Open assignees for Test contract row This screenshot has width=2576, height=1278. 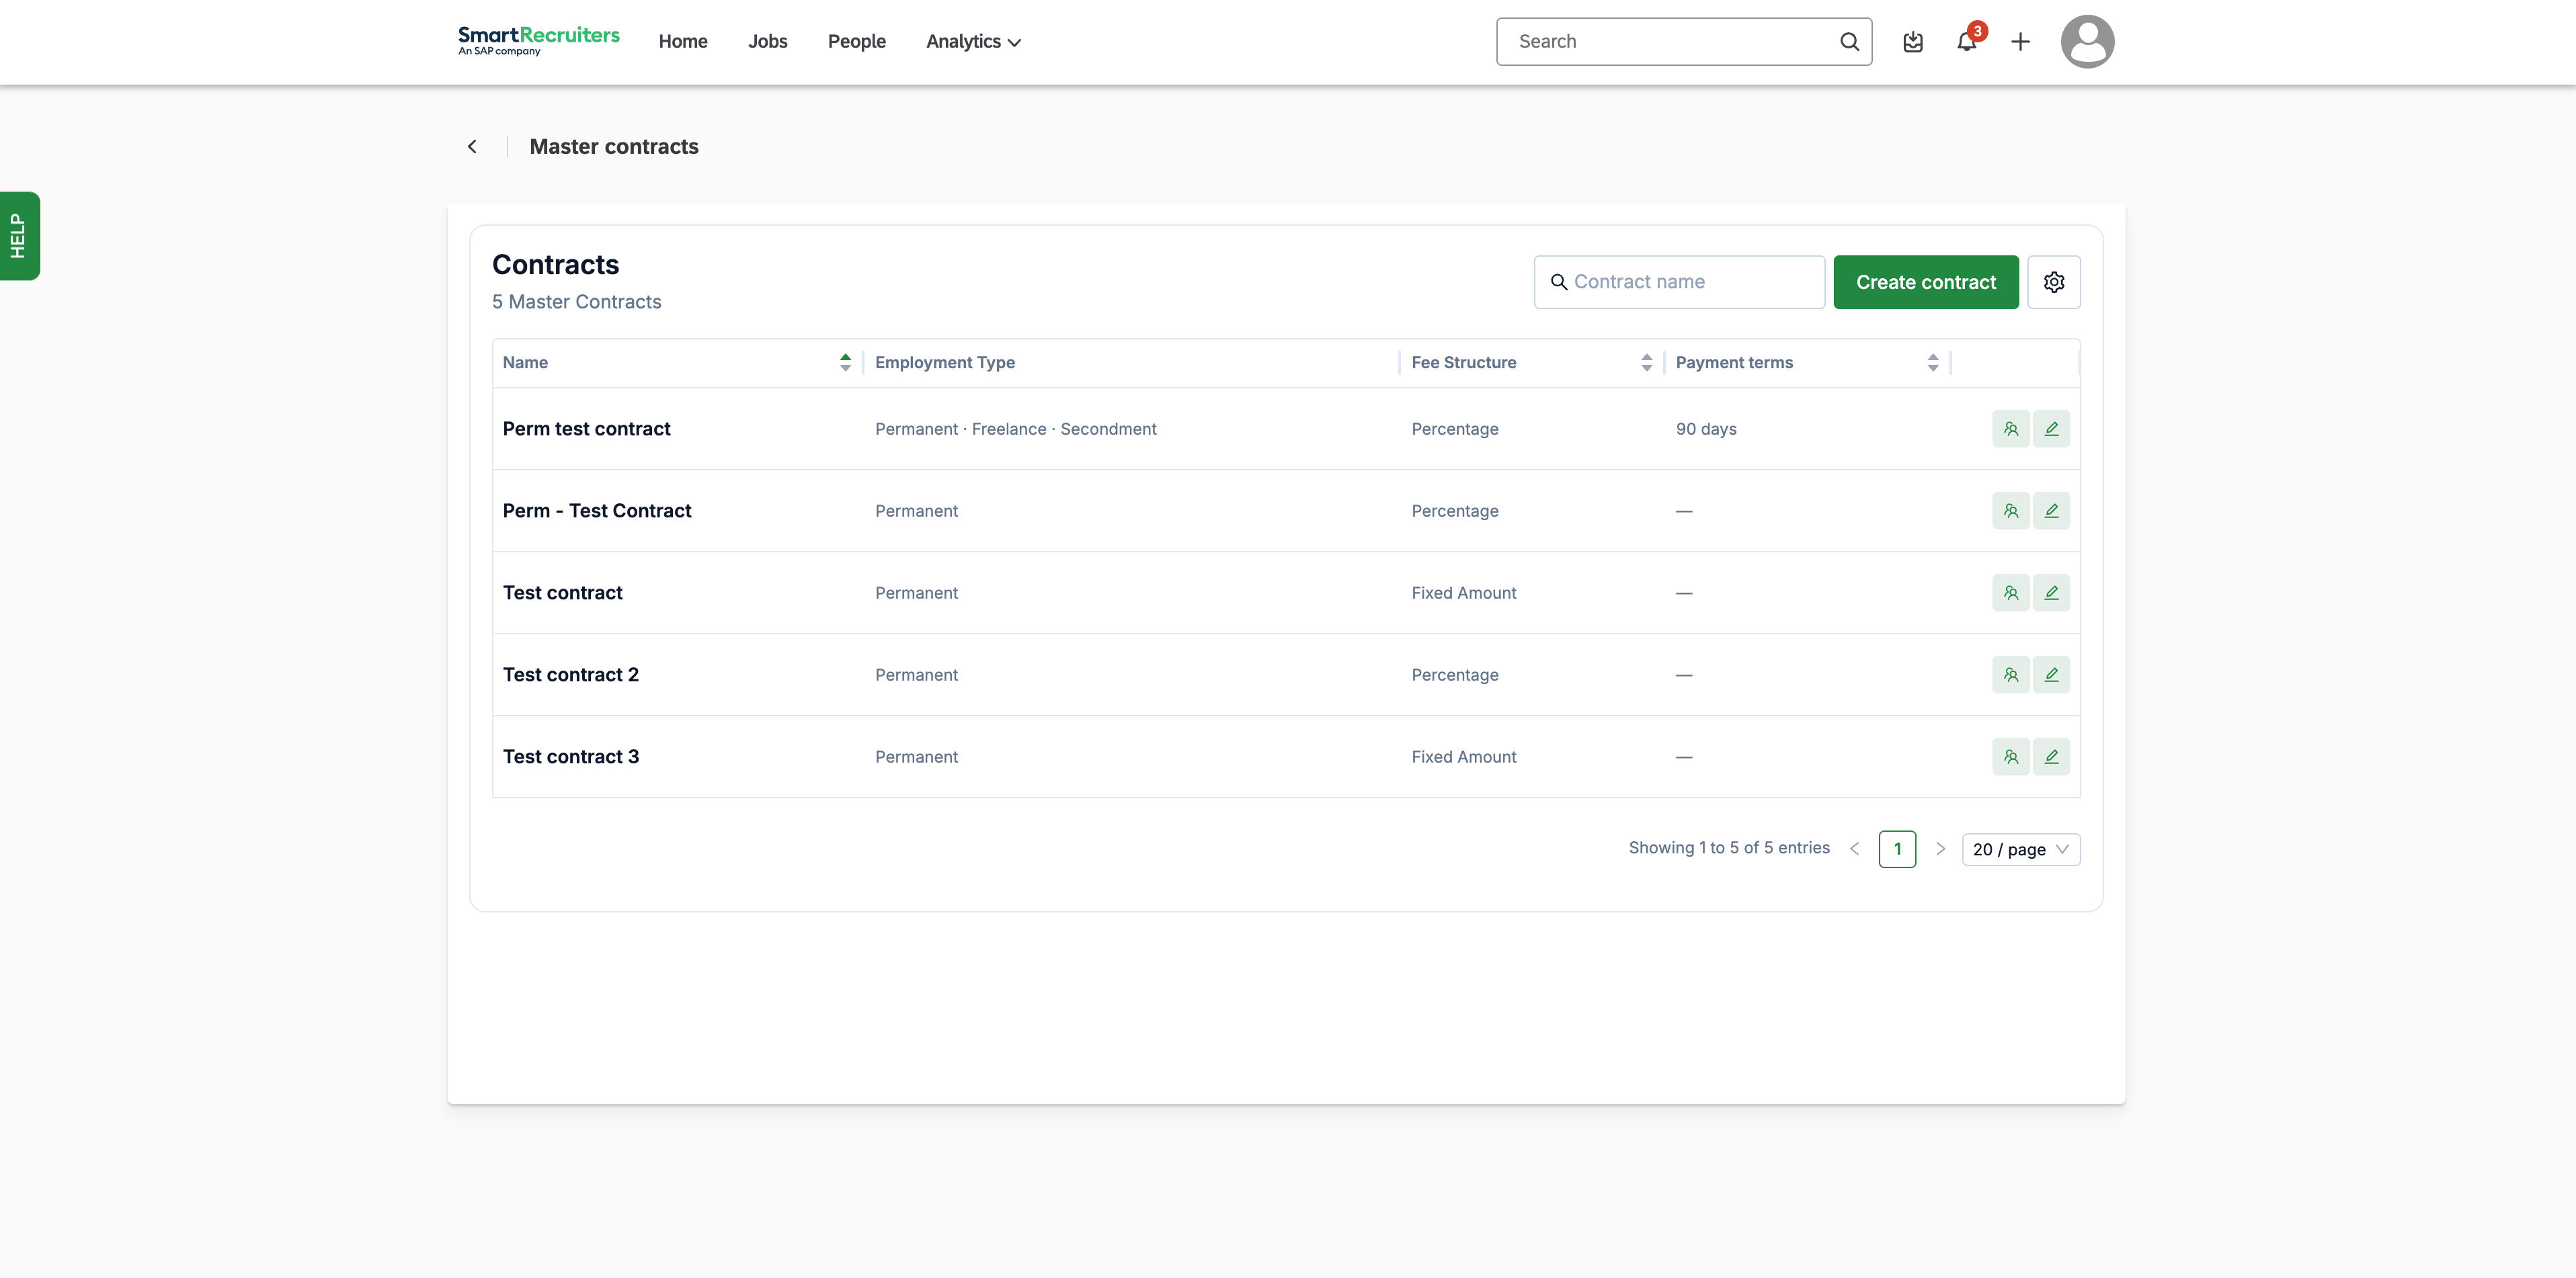(x=2010, y=593)
